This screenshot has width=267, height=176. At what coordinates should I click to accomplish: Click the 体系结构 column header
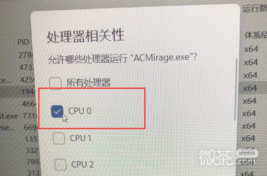[x=255, y=35]
